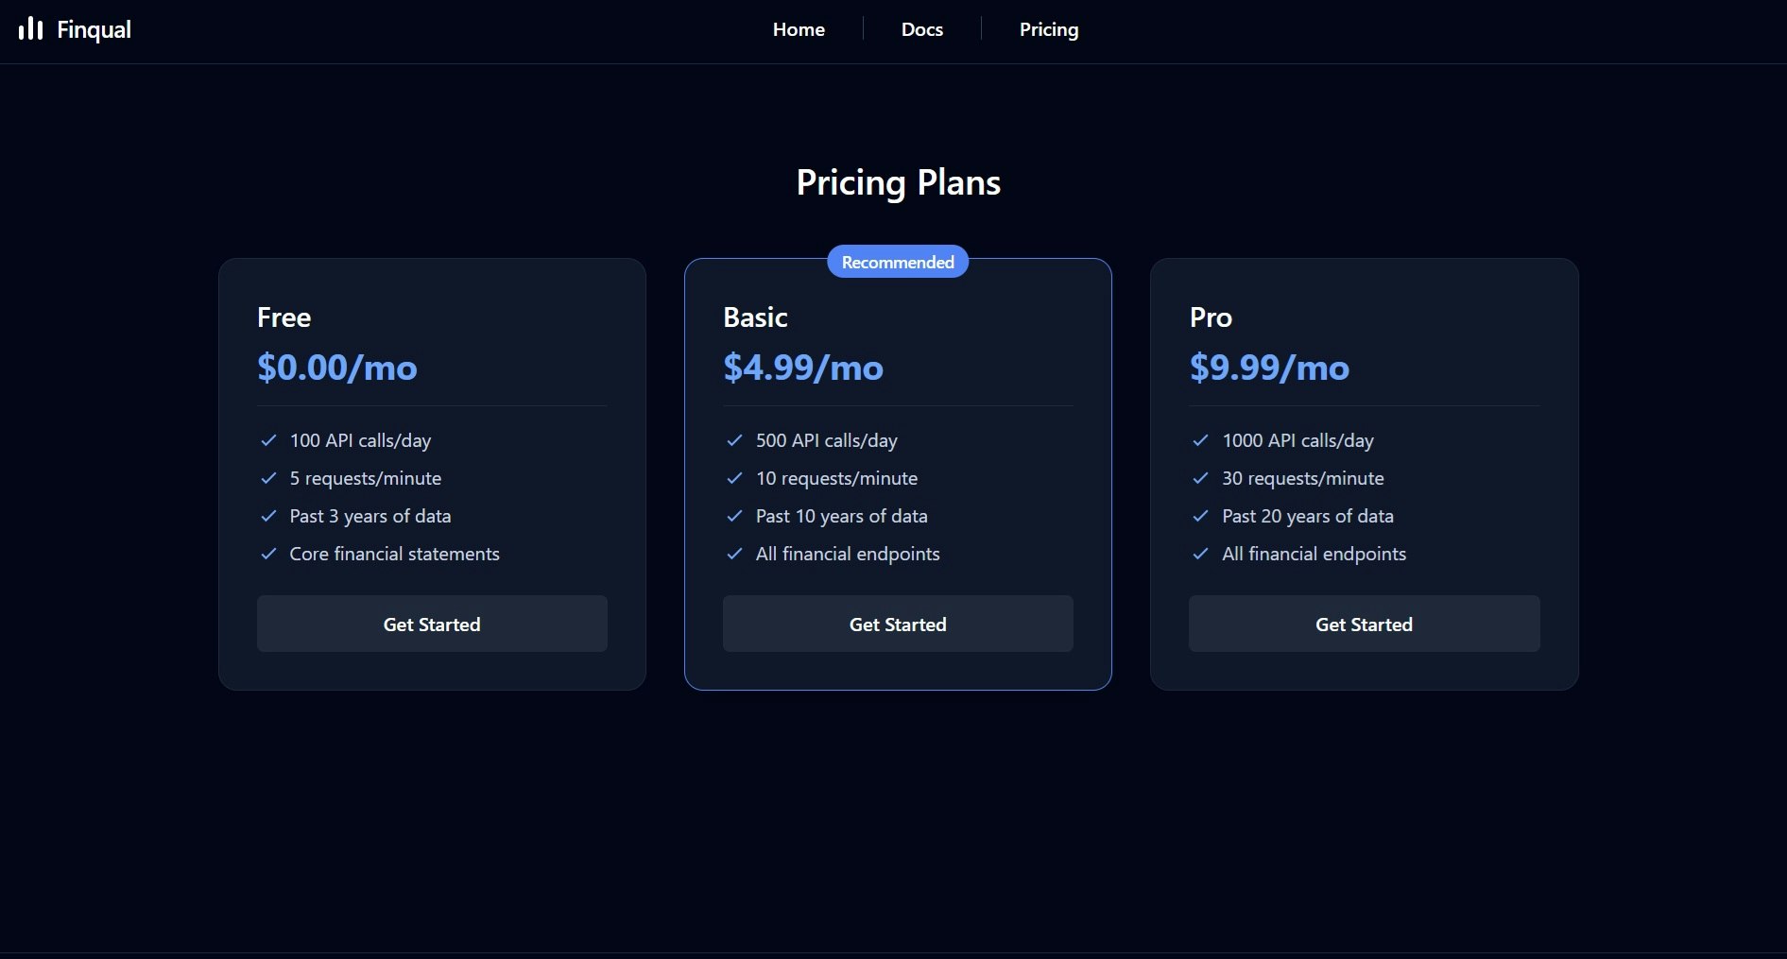Image resolution: width=1787 pixels, height=959 pixels.
Task: Open the Home page from navigation
Action: point(799,29)
